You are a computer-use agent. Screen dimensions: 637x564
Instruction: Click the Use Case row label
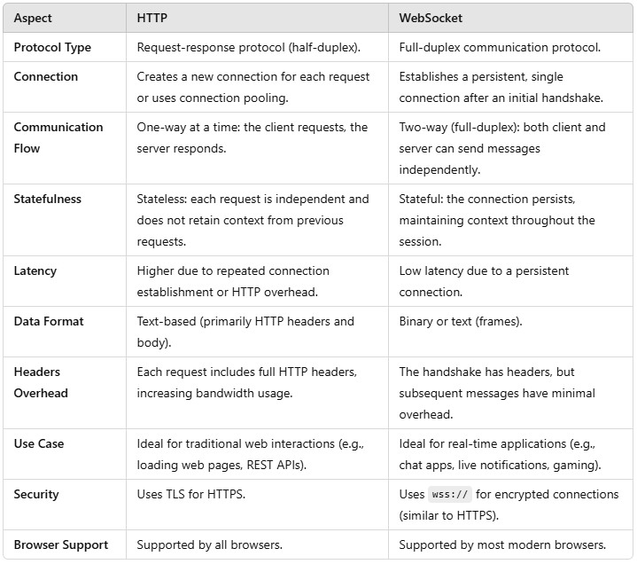(x=39, y=444)
